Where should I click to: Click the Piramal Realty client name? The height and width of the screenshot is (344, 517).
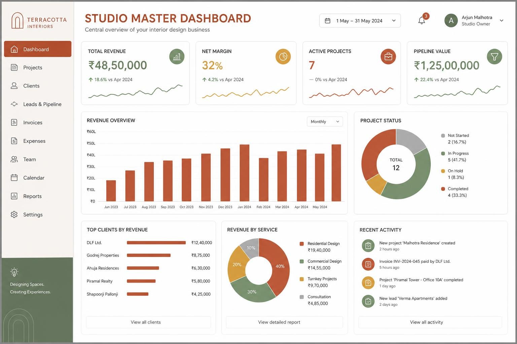click(x=100, y=281)
